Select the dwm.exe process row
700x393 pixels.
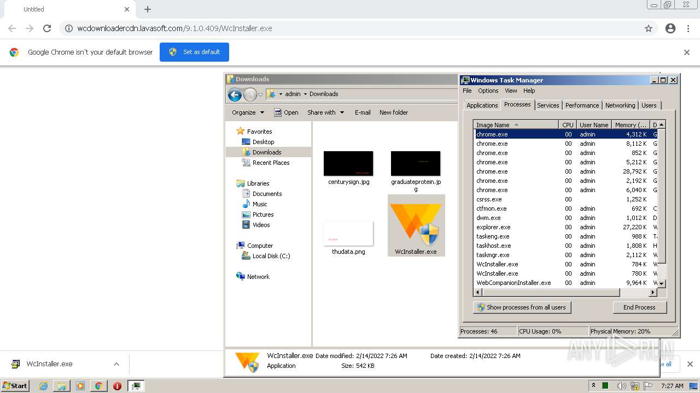[x=565, y=218]
